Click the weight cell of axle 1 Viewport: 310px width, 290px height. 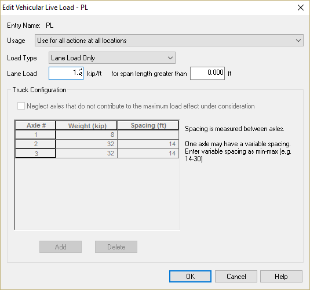86,135
